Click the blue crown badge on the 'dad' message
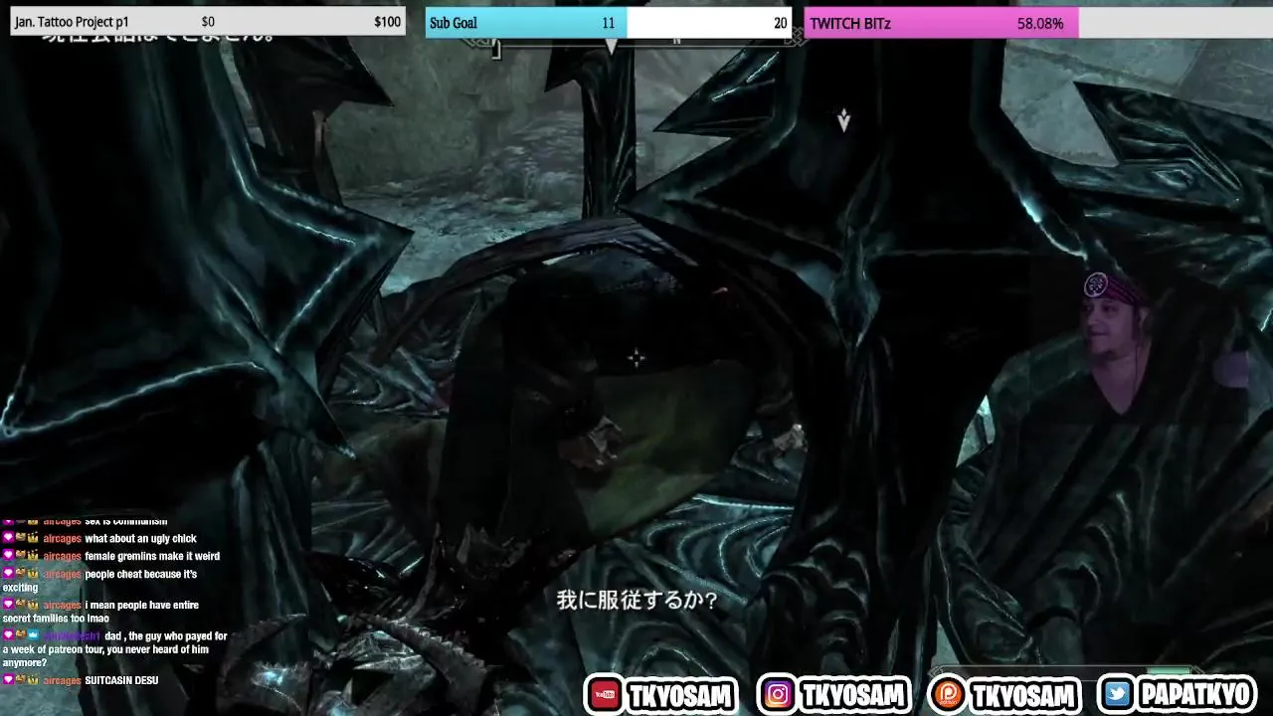Screen dimensions: 1273x716 (33, 635)
